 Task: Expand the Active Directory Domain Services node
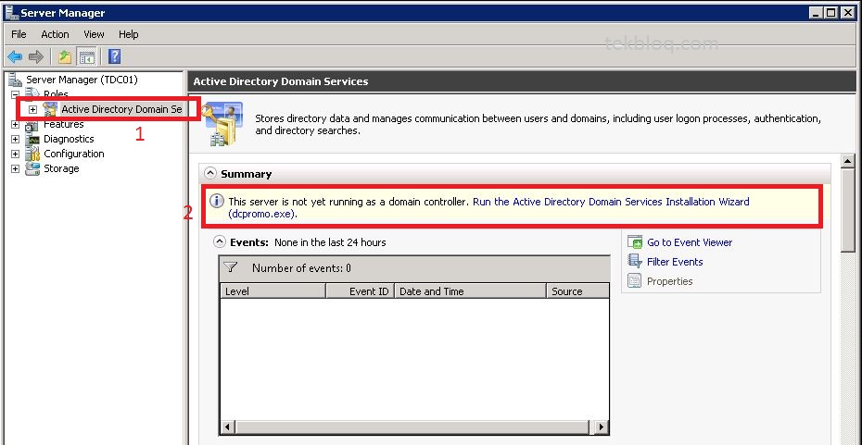click(x=33, y=110)
